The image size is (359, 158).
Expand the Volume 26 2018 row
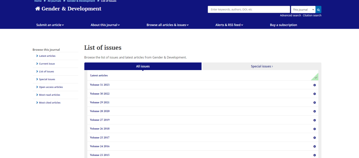coord(100,129)
